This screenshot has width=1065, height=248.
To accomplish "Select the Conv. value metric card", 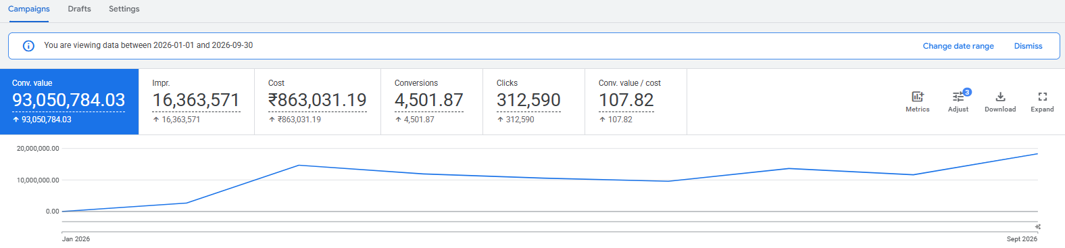I will pos(69,101).
